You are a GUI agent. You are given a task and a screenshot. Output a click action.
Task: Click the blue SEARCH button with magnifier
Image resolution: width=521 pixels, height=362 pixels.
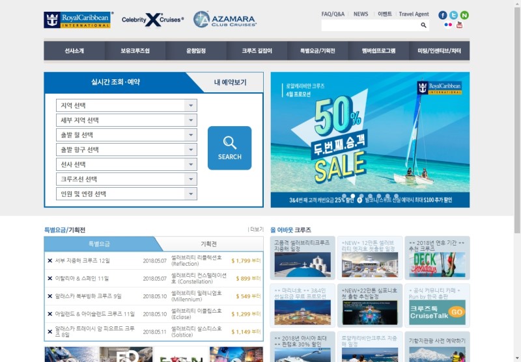point(230,148)
